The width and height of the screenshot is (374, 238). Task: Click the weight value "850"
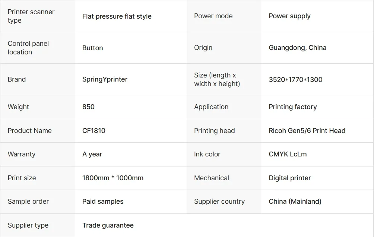pos(88,107)
